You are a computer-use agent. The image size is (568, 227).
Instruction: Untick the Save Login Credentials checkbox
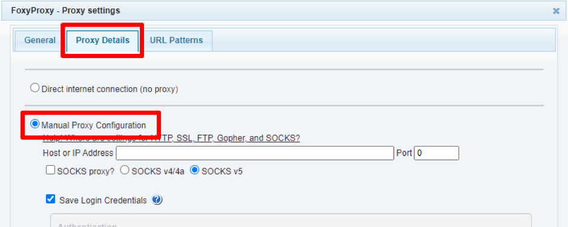coord(50,199)
